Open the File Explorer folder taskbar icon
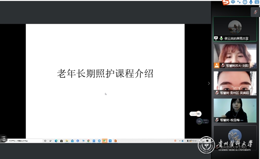The width and height of the screenshot is (260, 159). [x=67, y=141]
